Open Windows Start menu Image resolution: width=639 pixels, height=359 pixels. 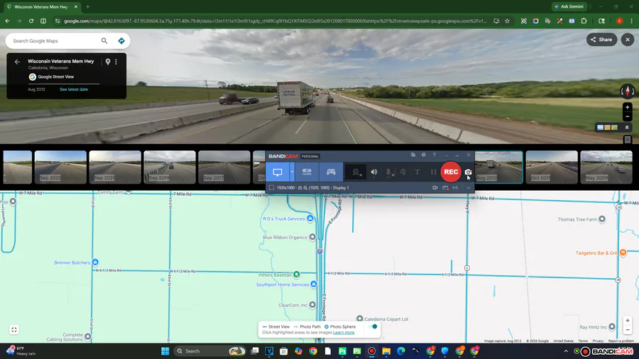click(165, 351)
